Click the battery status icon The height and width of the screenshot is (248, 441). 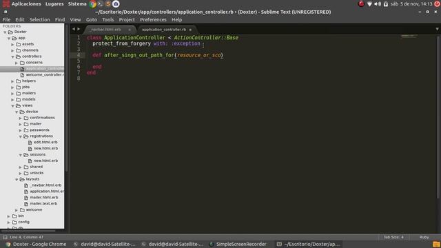point(386,4)
